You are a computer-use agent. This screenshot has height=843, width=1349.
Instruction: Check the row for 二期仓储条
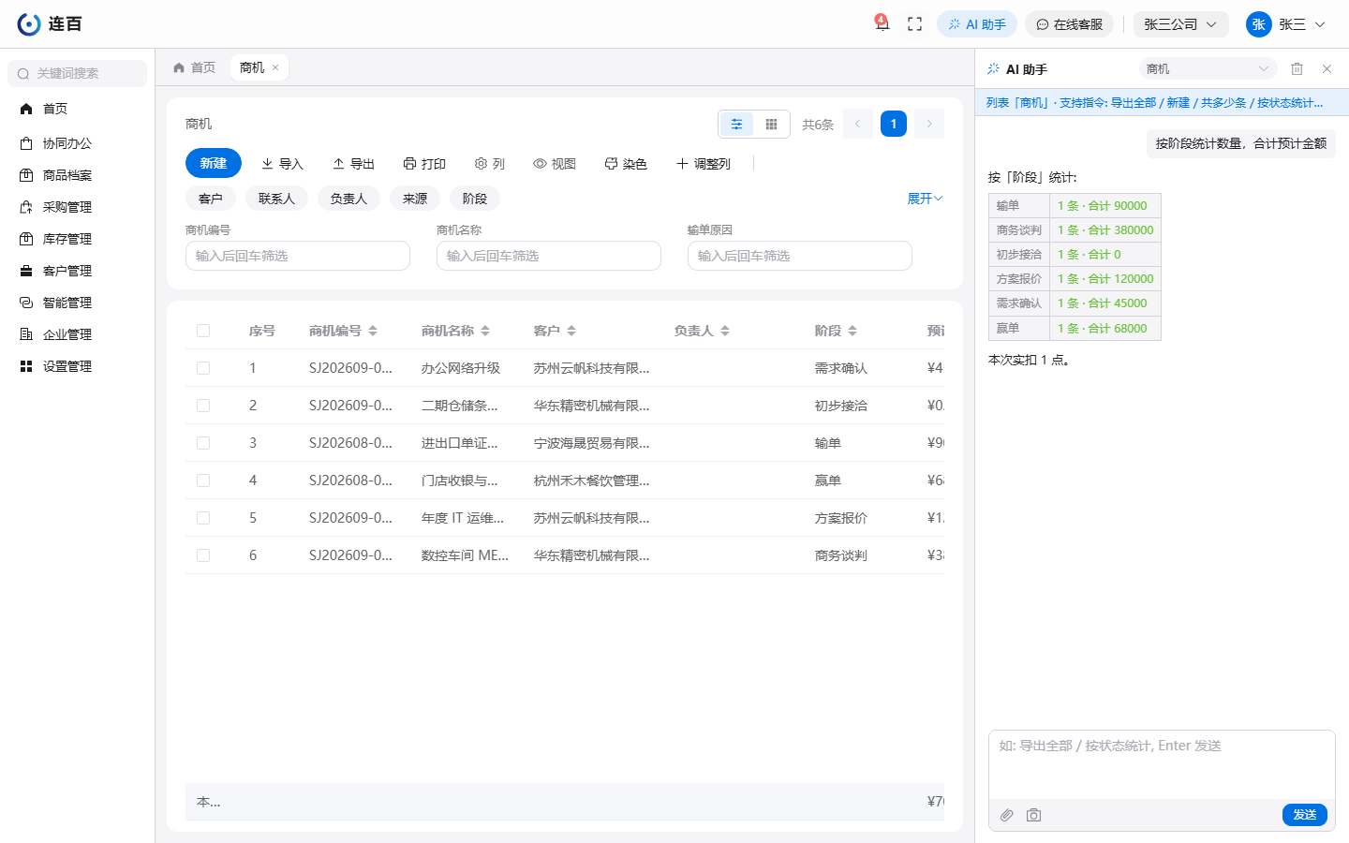pyautogui.click(x=203, y=406)
